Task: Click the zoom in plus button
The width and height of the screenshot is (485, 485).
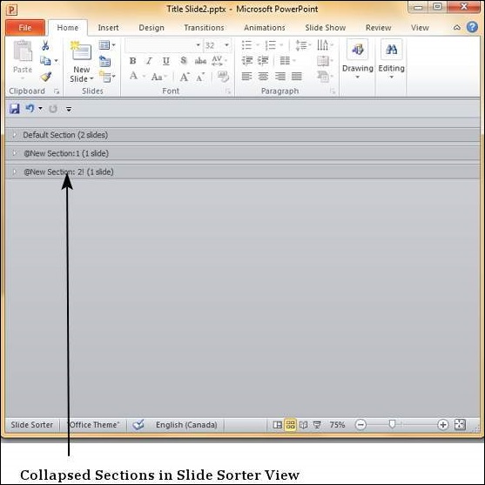Action: coord(443,425)
